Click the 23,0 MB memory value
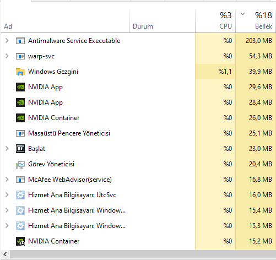 click(x=261, y=149)
